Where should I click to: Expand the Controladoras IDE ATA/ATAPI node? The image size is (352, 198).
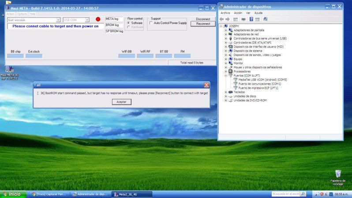226,42
